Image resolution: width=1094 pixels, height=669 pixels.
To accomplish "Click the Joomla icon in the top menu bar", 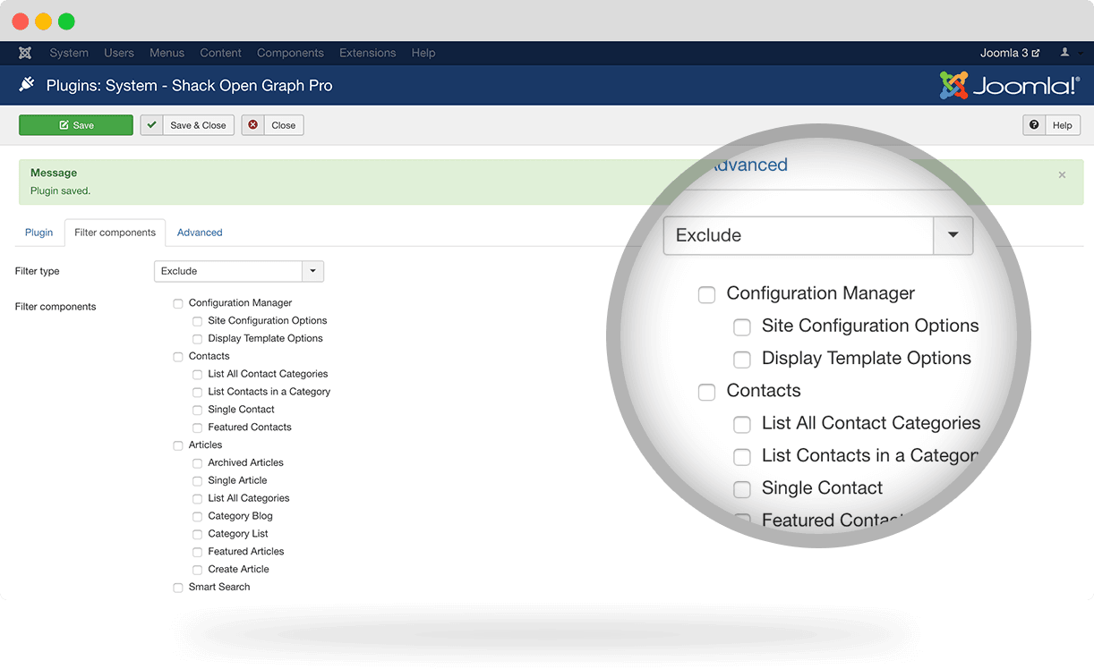I will (25, 53).
